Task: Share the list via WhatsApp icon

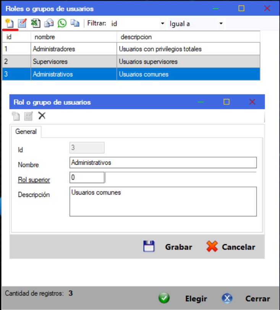Action: tap(62, 23)
